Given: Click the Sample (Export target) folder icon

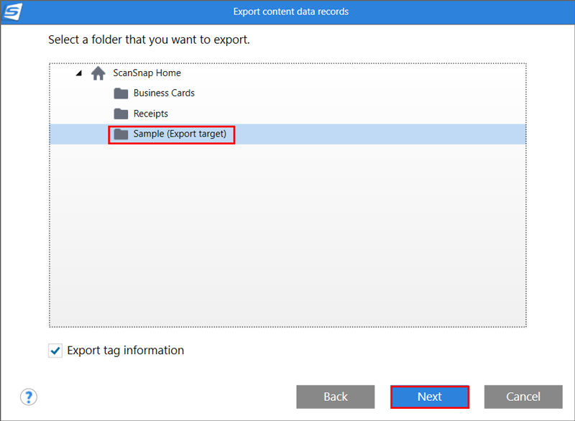Looking at the screenshot, I should point(121,134).
